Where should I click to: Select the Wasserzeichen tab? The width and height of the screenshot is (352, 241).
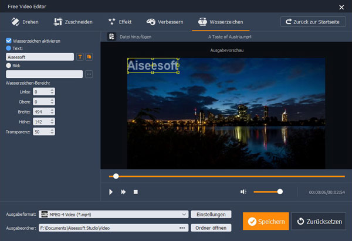221,22
